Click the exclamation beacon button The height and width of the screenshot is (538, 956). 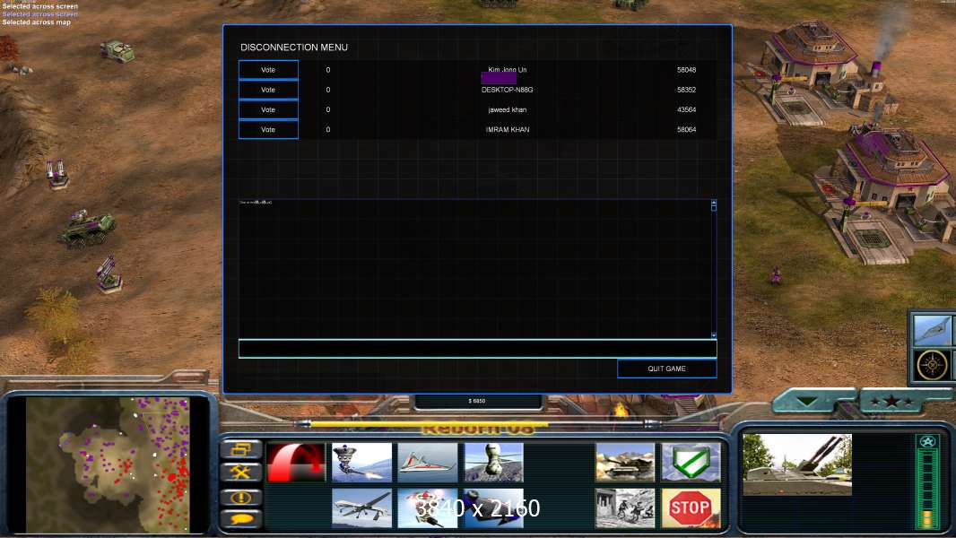click(x=241, y=497)
